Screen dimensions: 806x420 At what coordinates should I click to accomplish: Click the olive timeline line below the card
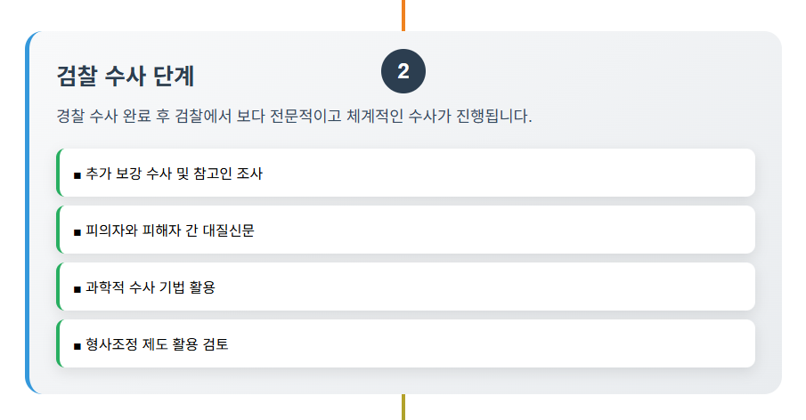403,407
